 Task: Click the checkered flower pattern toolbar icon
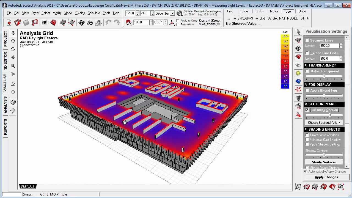tap(81, 23)
